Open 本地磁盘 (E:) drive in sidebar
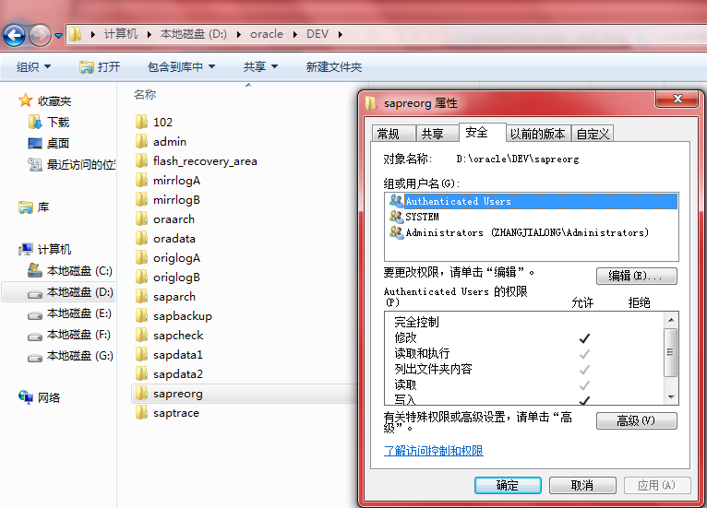707x508 pixels. 69,313
